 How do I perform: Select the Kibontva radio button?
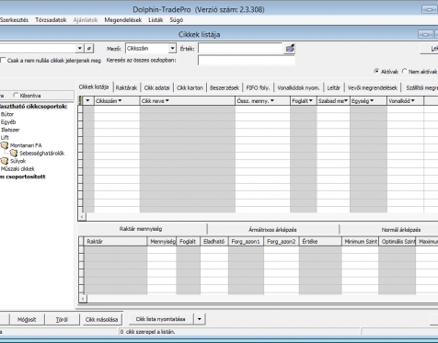point(16,95)
